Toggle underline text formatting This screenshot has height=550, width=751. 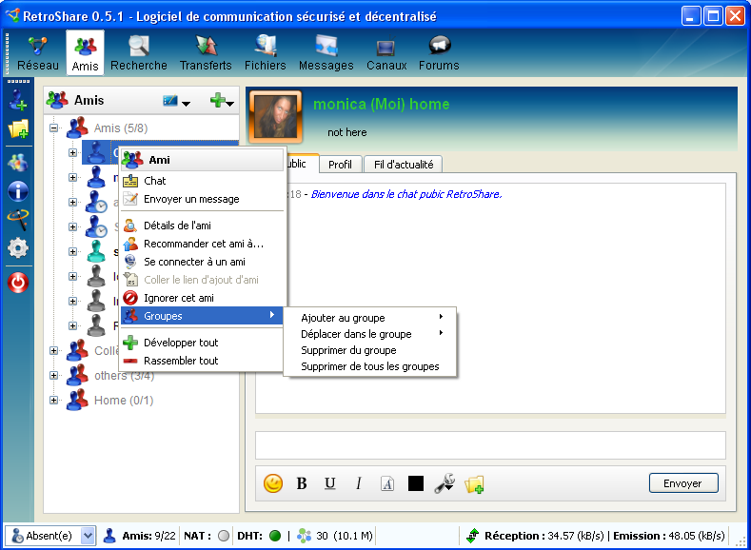[x=330, y=483]
